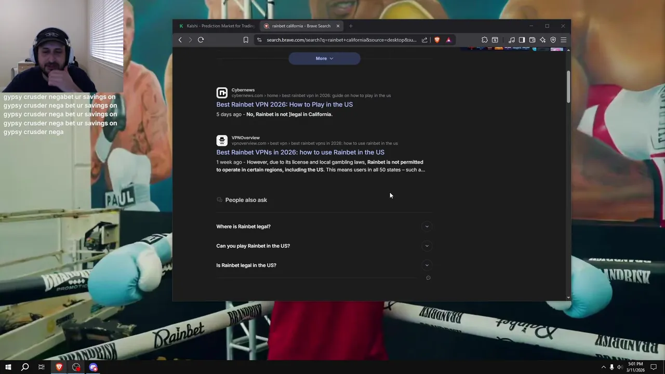Open the new tab plus button
Image resolution: width=665 pixels, height=374 pixels.
(351, 26)
